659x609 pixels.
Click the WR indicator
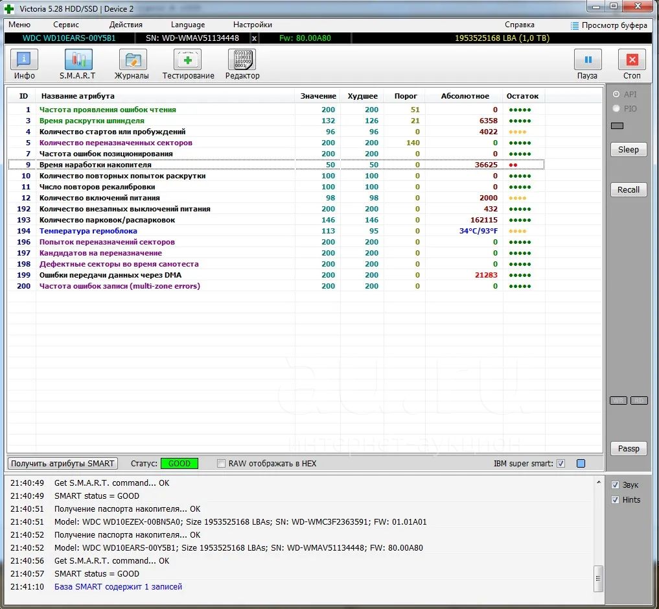tap(618, 400)
